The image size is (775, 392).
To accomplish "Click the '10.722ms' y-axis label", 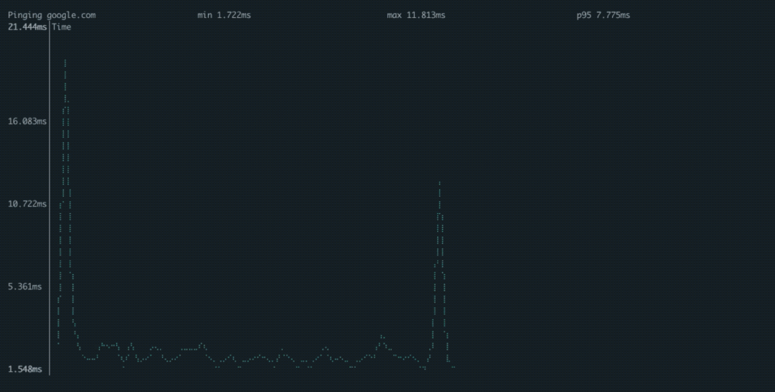I will pos(27,204).
